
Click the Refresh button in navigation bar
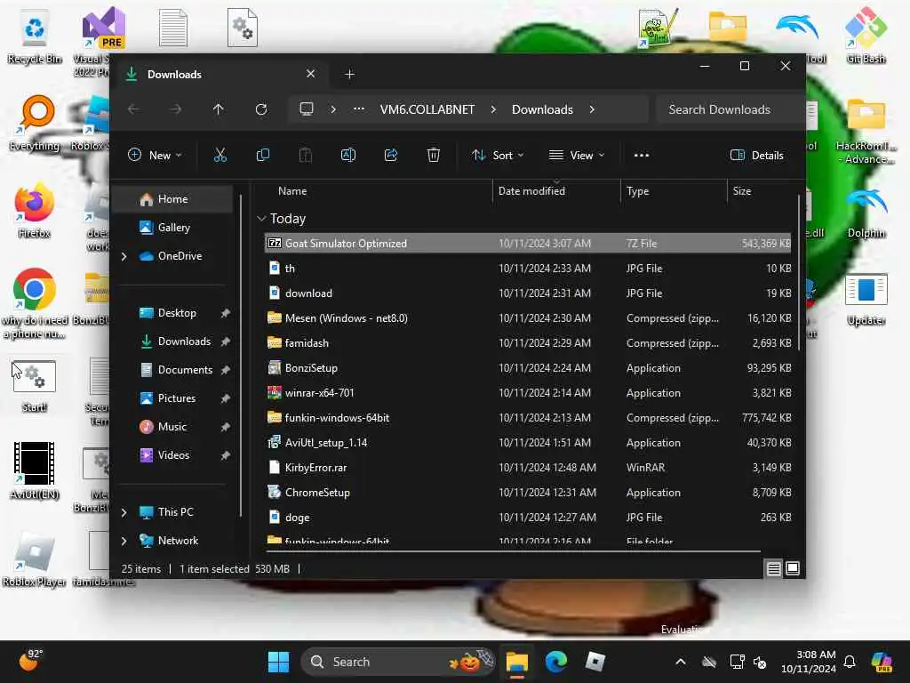(261, 109)
